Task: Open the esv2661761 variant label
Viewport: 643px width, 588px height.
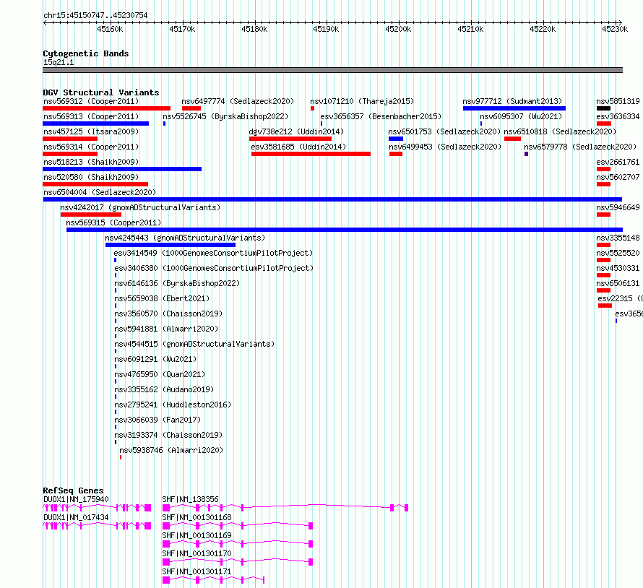Action: tap(618, 162)
